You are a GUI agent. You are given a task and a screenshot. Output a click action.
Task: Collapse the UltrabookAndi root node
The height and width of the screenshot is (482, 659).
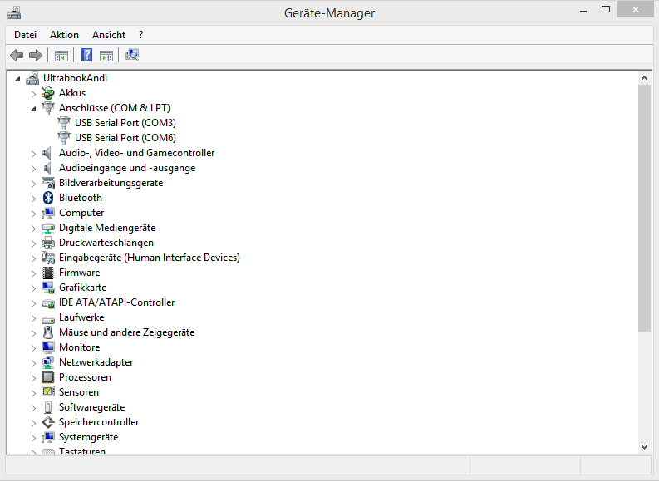pyautogui.click(x=18, y=79)
